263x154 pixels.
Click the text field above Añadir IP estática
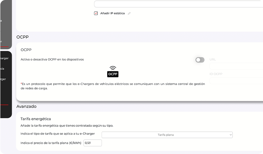[x=178, y=4]
